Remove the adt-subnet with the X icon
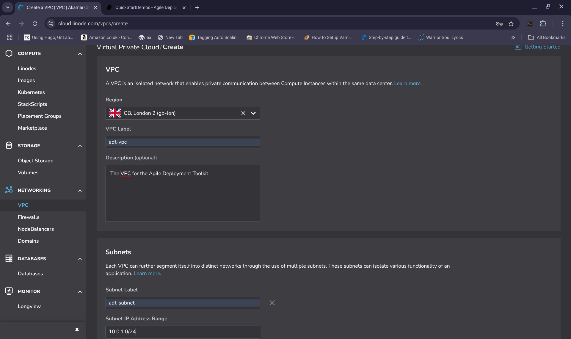This screenshot has height=339, width=571. (x=272, y=303)
